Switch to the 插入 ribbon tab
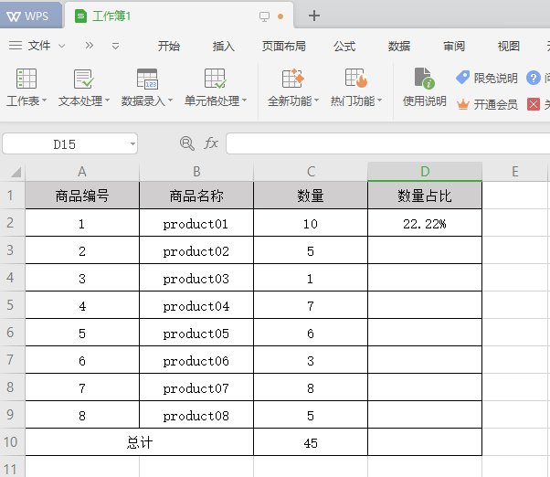 224,46
